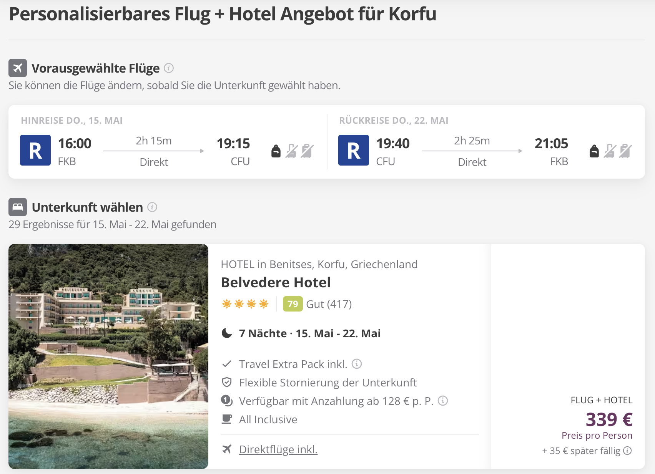Select the outbound flight departure time 16:00
The height and width of the screenshot is (474, 655).
75,144
